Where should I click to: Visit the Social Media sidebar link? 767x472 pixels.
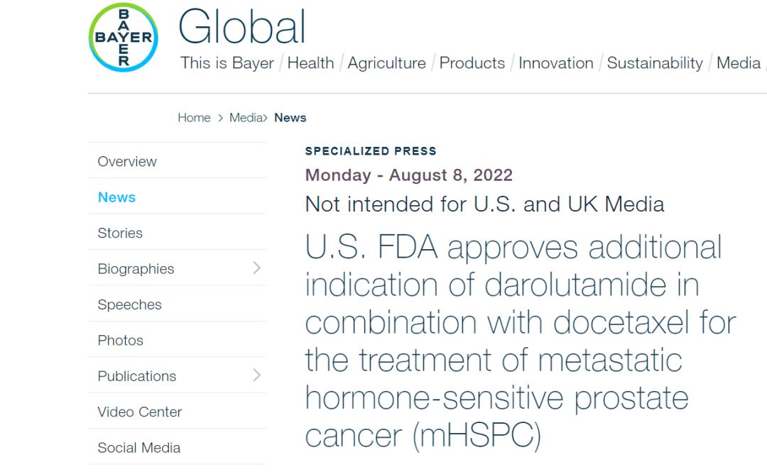coord(138,447)
